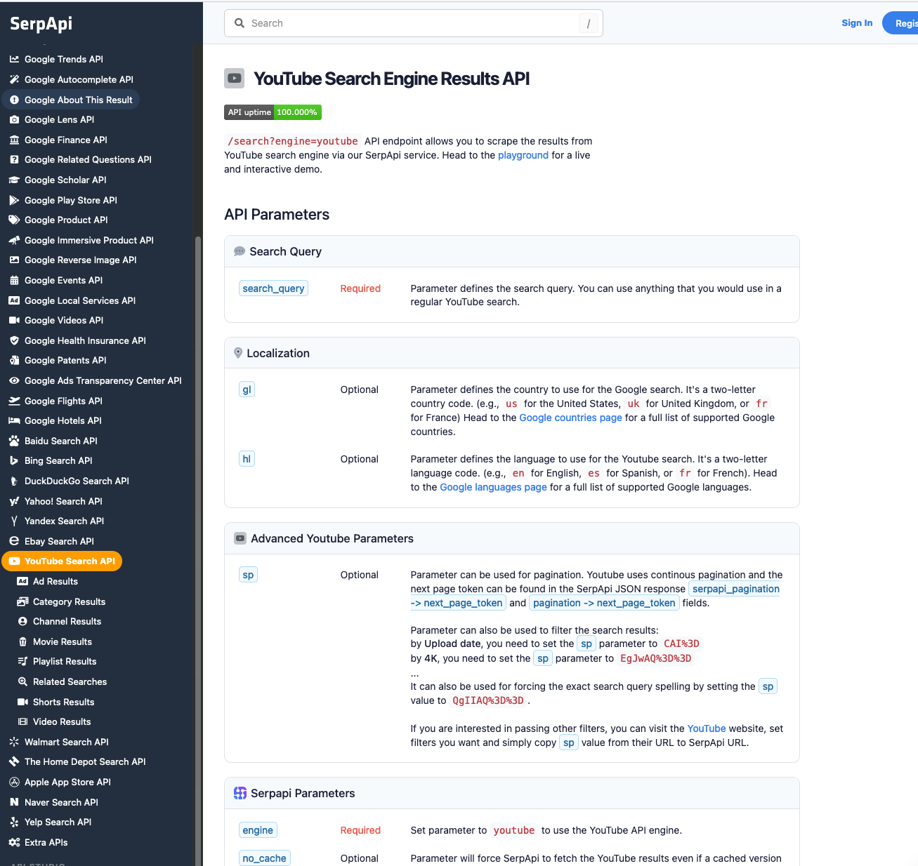Go to Related Searches subsection
This screenshot has width=918, height=866.
[70, 682]
